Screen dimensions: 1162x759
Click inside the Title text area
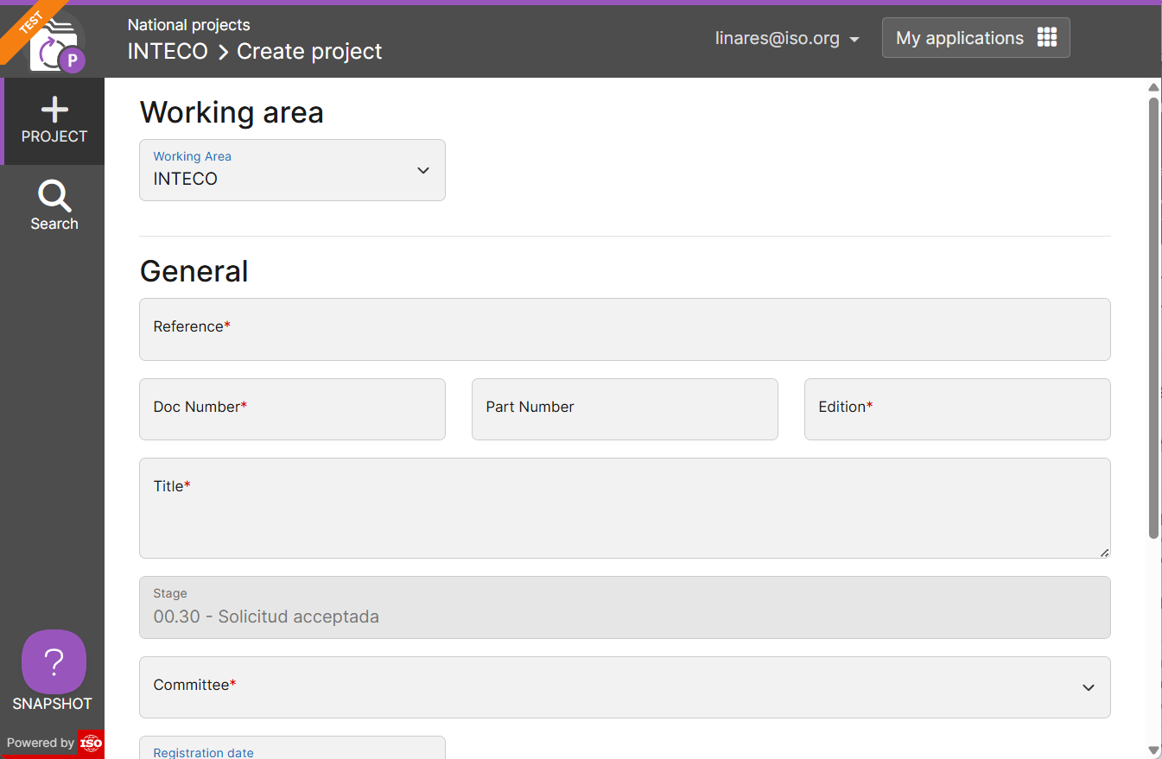(x=625, y=508)
